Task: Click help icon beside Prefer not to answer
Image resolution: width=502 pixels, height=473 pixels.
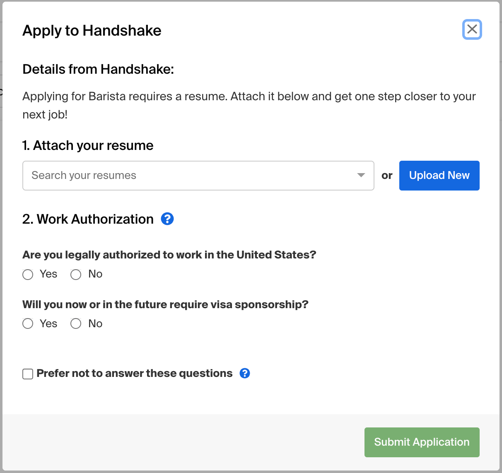Action: pos(245,373)
